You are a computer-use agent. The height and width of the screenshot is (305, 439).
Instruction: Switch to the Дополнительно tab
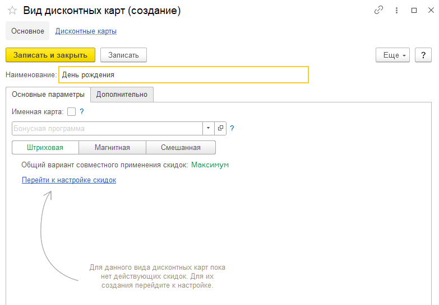[122, 95]
